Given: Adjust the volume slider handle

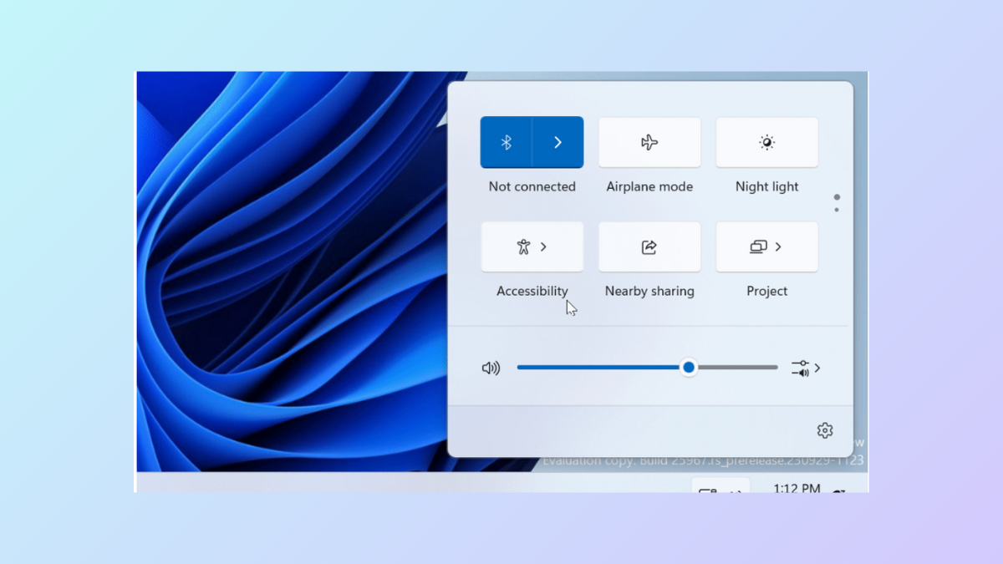Looking at the screenshot, I should point(688,368).
